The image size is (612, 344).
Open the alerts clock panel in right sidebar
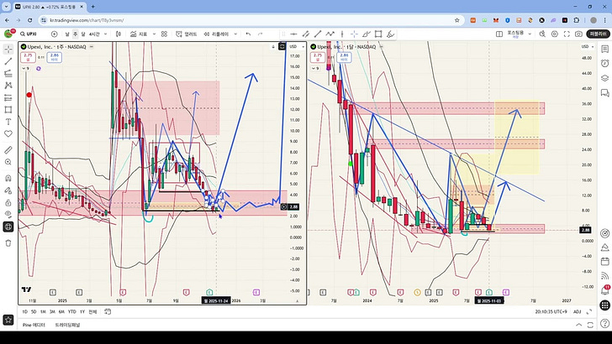point(604,64)
